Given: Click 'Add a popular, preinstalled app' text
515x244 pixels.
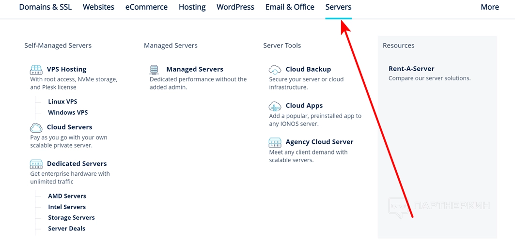Looking at the screenshot, I should coord(315,120).
